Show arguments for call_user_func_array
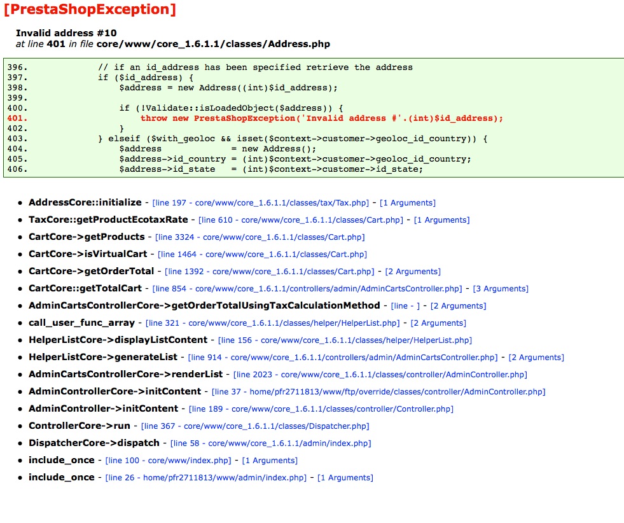This screenshot has height=523, width=624. 438,323
